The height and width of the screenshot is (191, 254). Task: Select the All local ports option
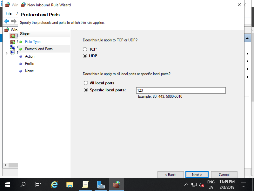[86, 83]
